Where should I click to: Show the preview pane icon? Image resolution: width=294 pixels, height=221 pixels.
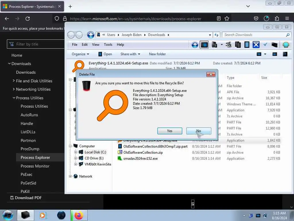275,54
